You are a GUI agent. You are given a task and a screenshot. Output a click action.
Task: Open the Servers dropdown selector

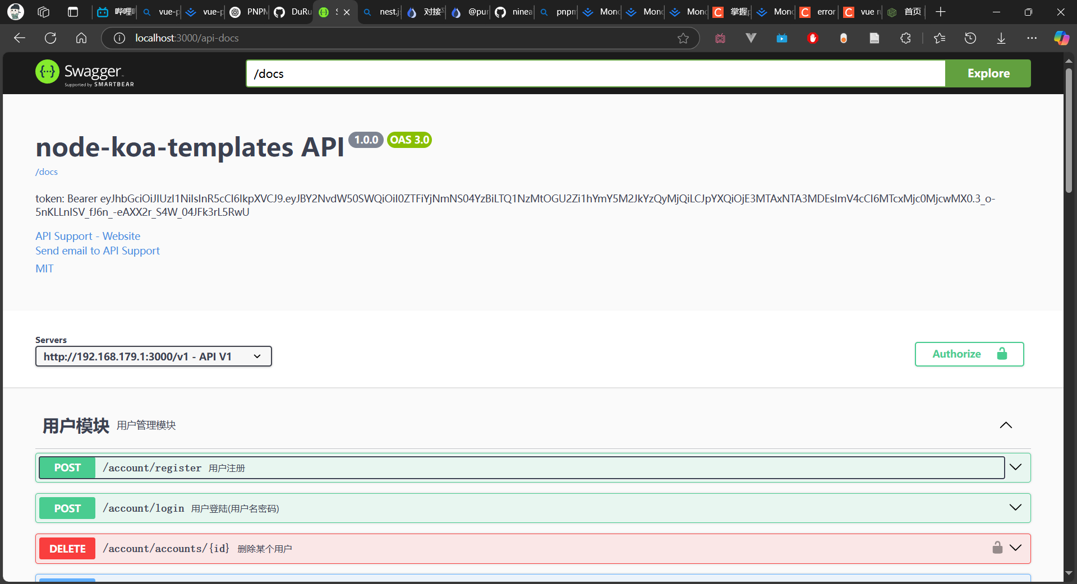click(x=153, y=356)
